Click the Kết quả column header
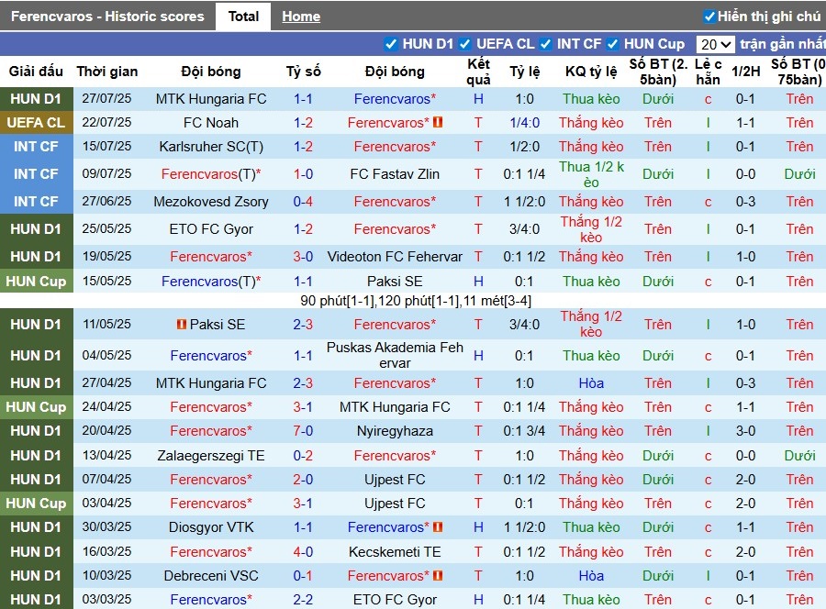This screenshot has height=609, width=826. tap(478, 72)
